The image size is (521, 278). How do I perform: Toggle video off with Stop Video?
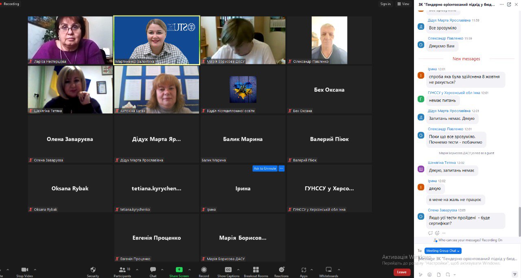[x=25, y=270]
